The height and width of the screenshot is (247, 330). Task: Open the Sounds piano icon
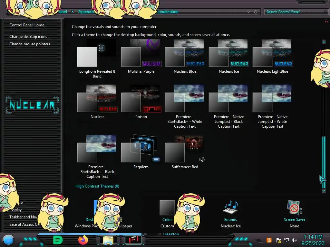230,207
